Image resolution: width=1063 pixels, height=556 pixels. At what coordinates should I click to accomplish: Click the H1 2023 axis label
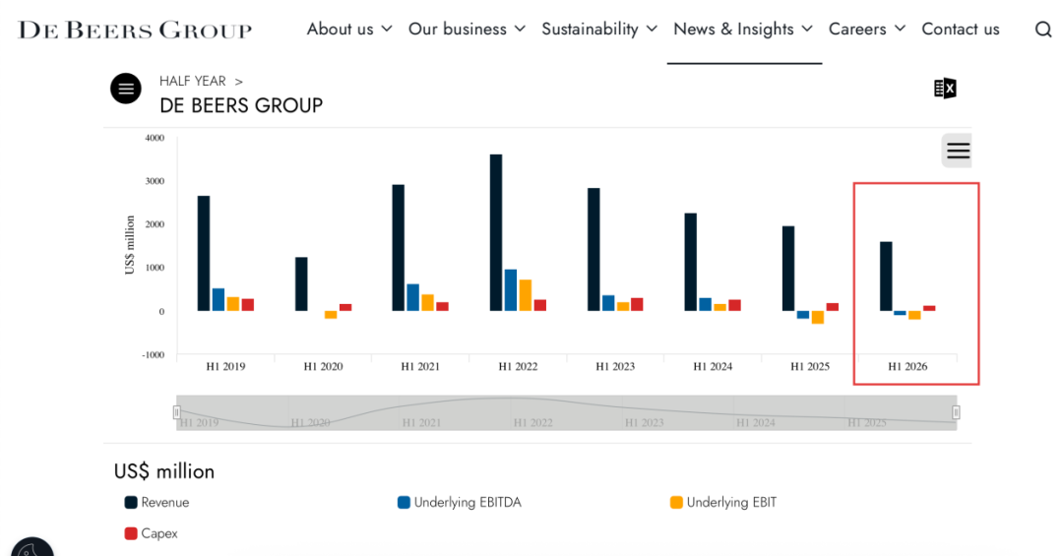[x=615, y=367]
